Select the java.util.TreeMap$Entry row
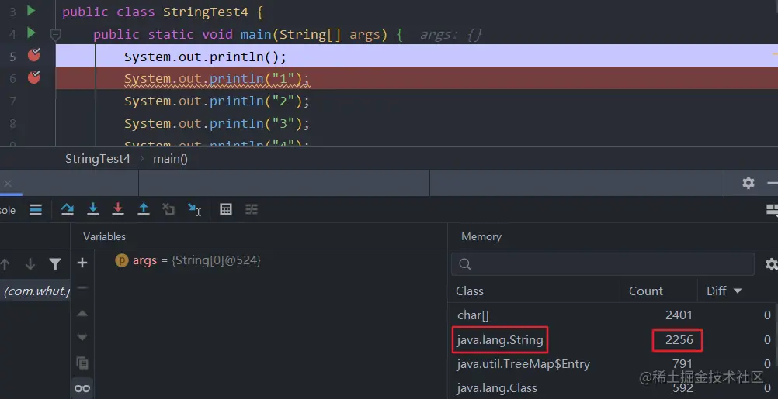 click(614, 364)
